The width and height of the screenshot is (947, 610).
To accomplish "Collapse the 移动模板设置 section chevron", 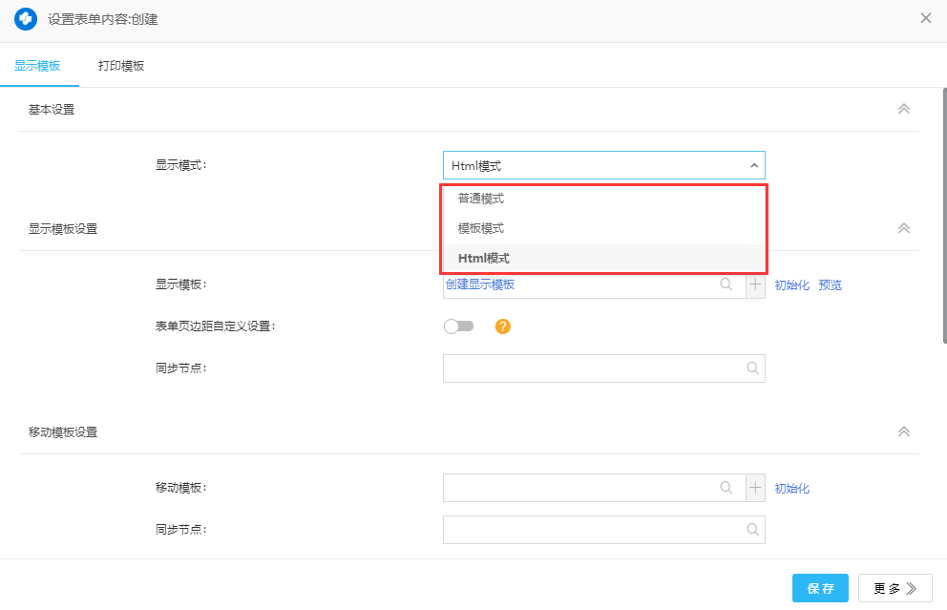I will click(x=903, y=431).
